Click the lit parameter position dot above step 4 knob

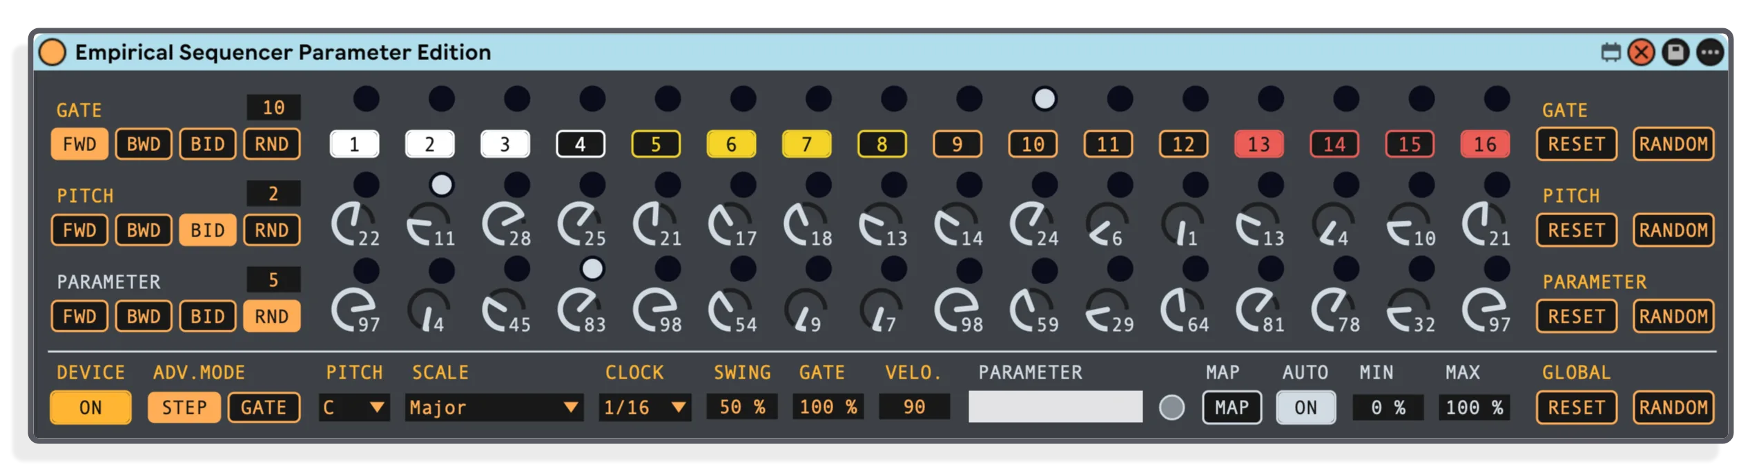click(x=592, y=269)
